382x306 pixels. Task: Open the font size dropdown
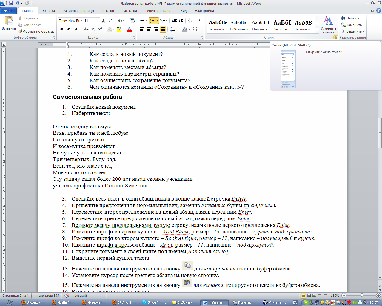(x=98, y=21)
